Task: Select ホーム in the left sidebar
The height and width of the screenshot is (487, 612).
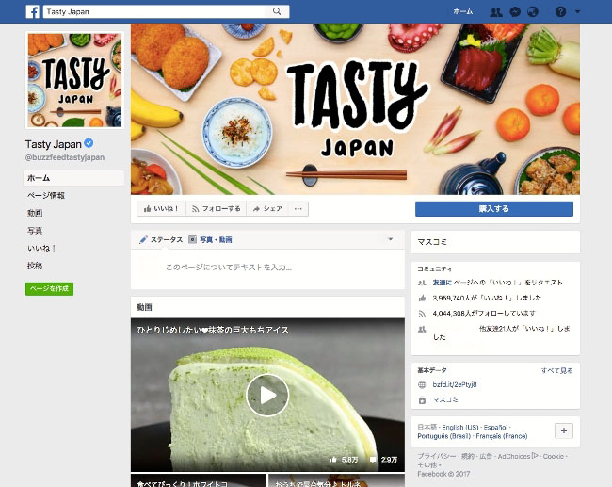Action: point(73,178)
